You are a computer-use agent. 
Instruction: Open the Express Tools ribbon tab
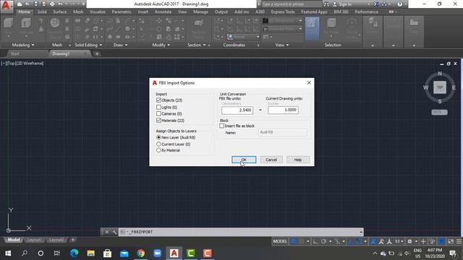tap(283, 12)
